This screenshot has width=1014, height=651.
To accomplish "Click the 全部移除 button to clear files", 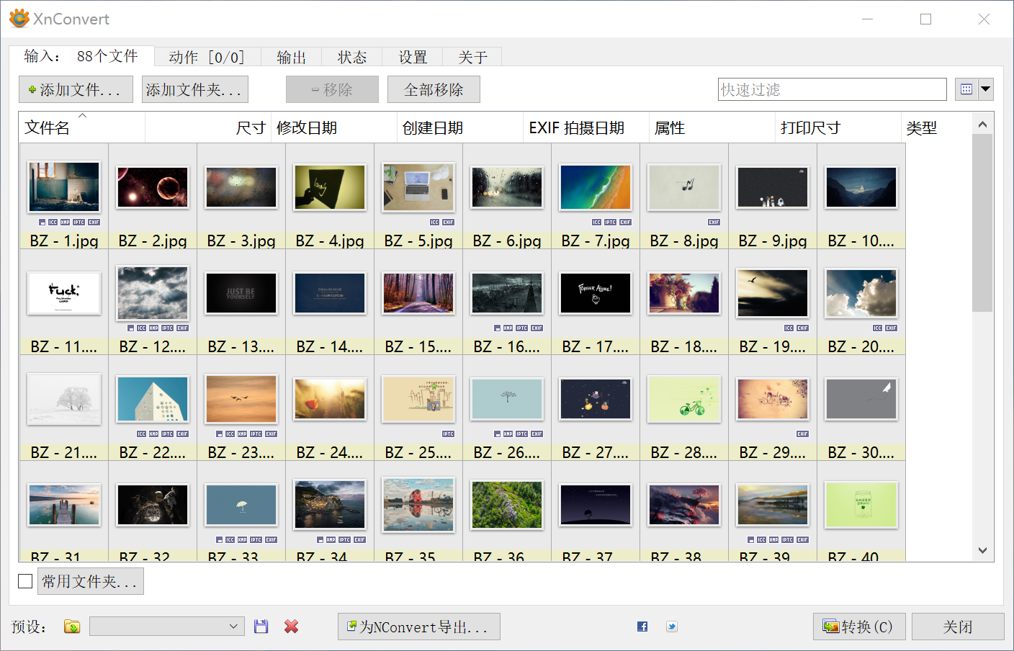I will click(x=434, y=89).
